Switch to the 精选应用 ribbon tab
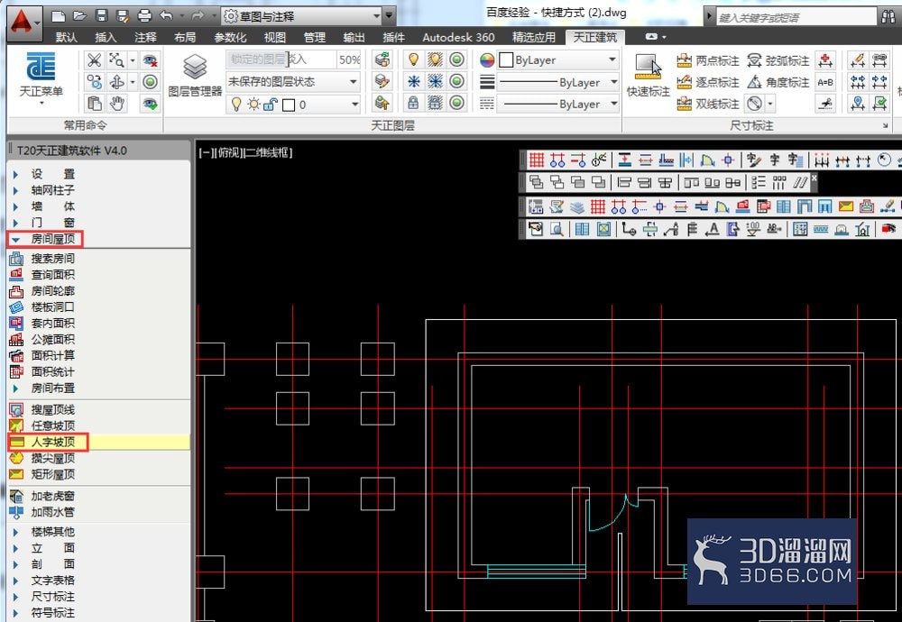 (534, 37)
